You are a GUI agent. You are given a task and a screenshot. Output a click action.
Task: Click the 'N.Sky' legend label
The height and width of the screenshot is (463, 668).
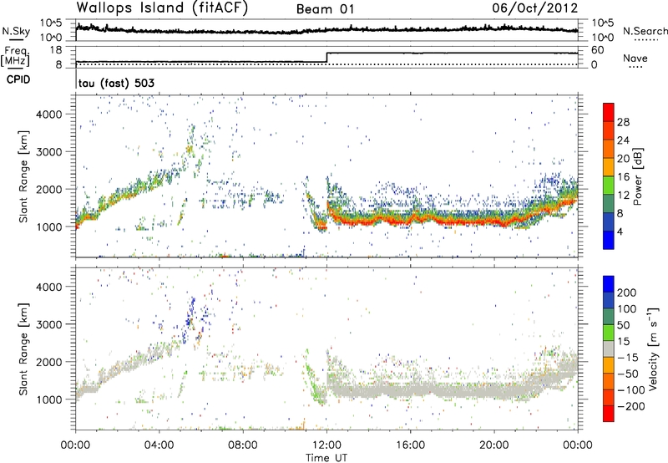pos(16,31)
